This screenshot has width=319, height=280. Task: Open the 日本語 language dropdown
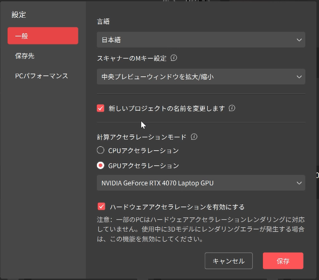point(201,40)
